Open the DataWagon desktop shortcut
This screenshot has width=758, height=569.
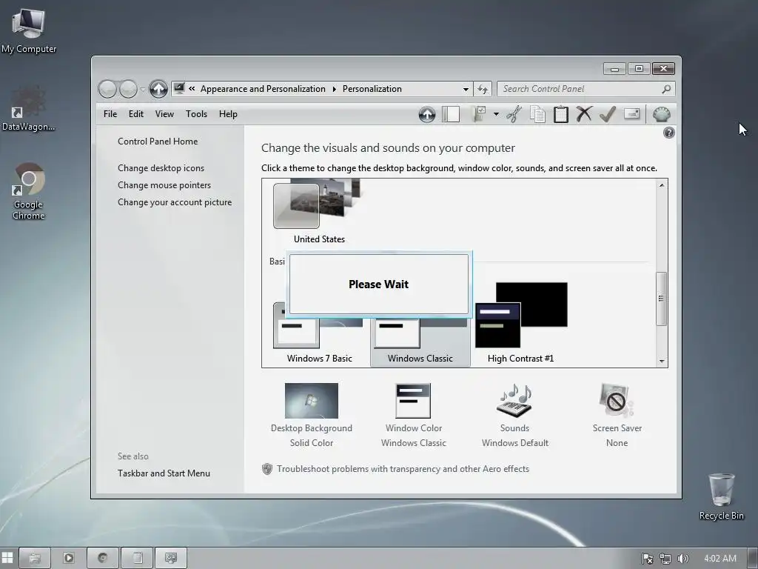click(x=29, y=108)
